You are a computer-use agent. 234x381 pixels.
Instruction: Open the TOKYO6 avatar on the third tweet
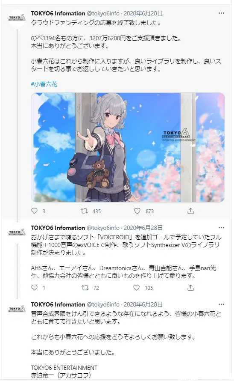[17, 309]
